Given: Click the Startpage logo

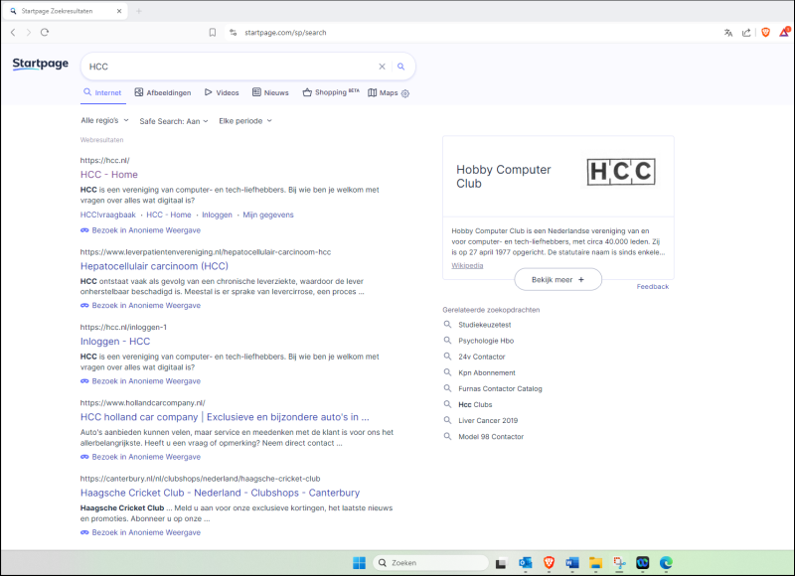Looking at the screenshot, I should [41, 65].
